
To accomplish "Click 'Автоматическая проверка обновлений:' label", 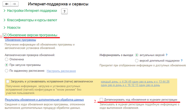I will (x=30, y=55).
